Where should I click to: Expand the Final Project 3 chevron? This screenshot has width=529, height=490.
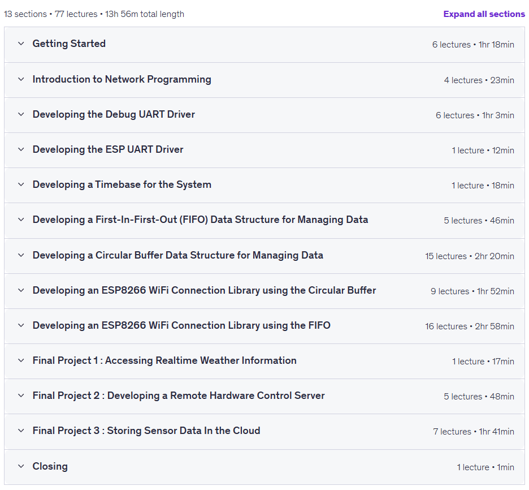pos(21,431)
